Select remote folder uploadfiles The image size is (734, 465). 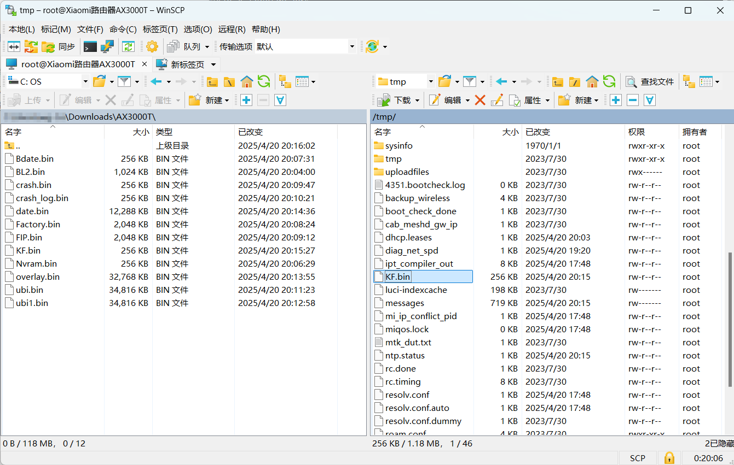tap(407, 172)
